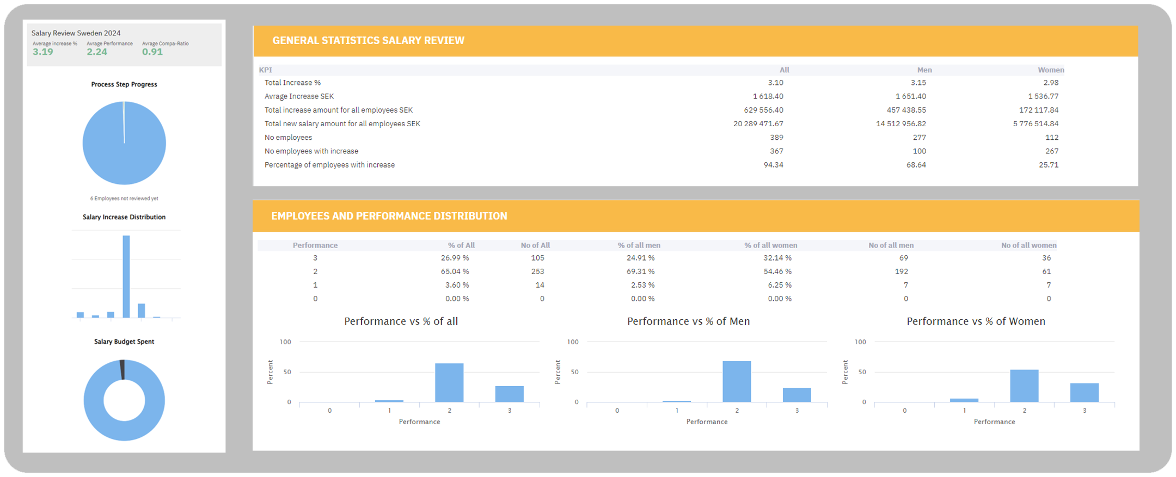Click the men's average increase 1 651.40
Image resolution: width=1176 pixels, height=477 pixels.
pyautogui.click(x=911, y=96)
